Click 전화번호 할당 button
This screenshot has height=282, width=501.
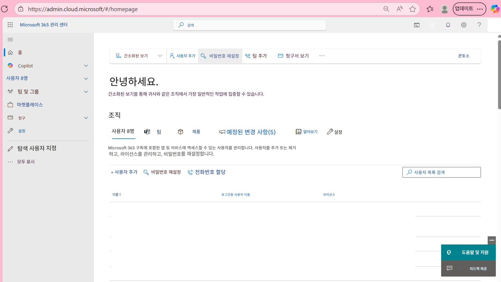207,172
